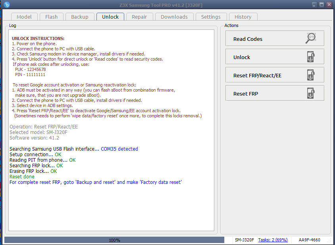Click the Read Codes button
Image resolution: width=335 pixels, height=245 pixels.
275,38
